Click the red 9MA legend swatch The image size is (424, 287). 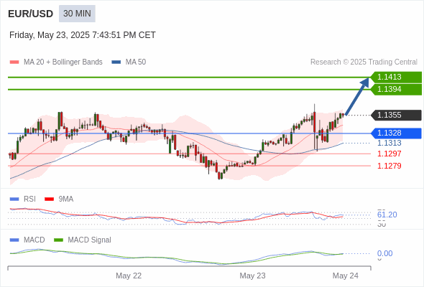[x=49, y=199]
